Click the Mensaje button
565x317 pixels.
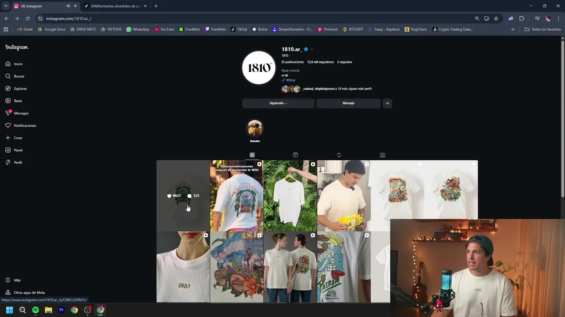point(348,103)
